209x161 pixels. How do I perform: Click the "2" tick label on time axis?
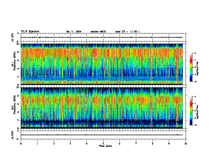click(x=54, y=144)
